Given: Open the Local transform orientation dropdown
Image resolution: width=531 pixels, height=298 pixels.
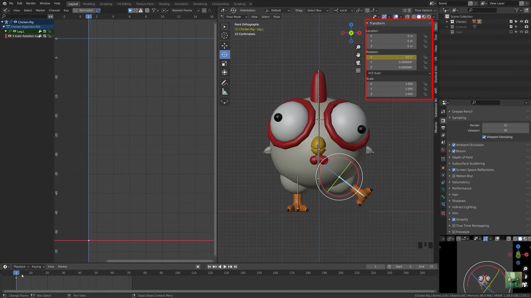Looking at the screenshot, I should click(343, 10).
